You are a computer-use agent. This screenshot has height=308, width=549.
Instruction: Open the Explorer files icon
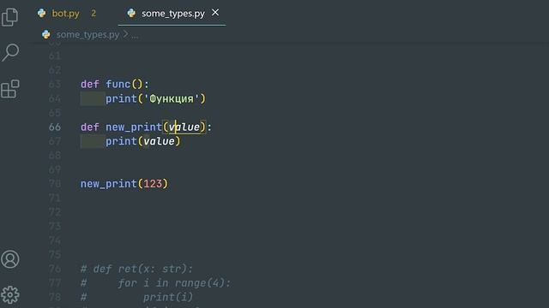pos(9,16)
